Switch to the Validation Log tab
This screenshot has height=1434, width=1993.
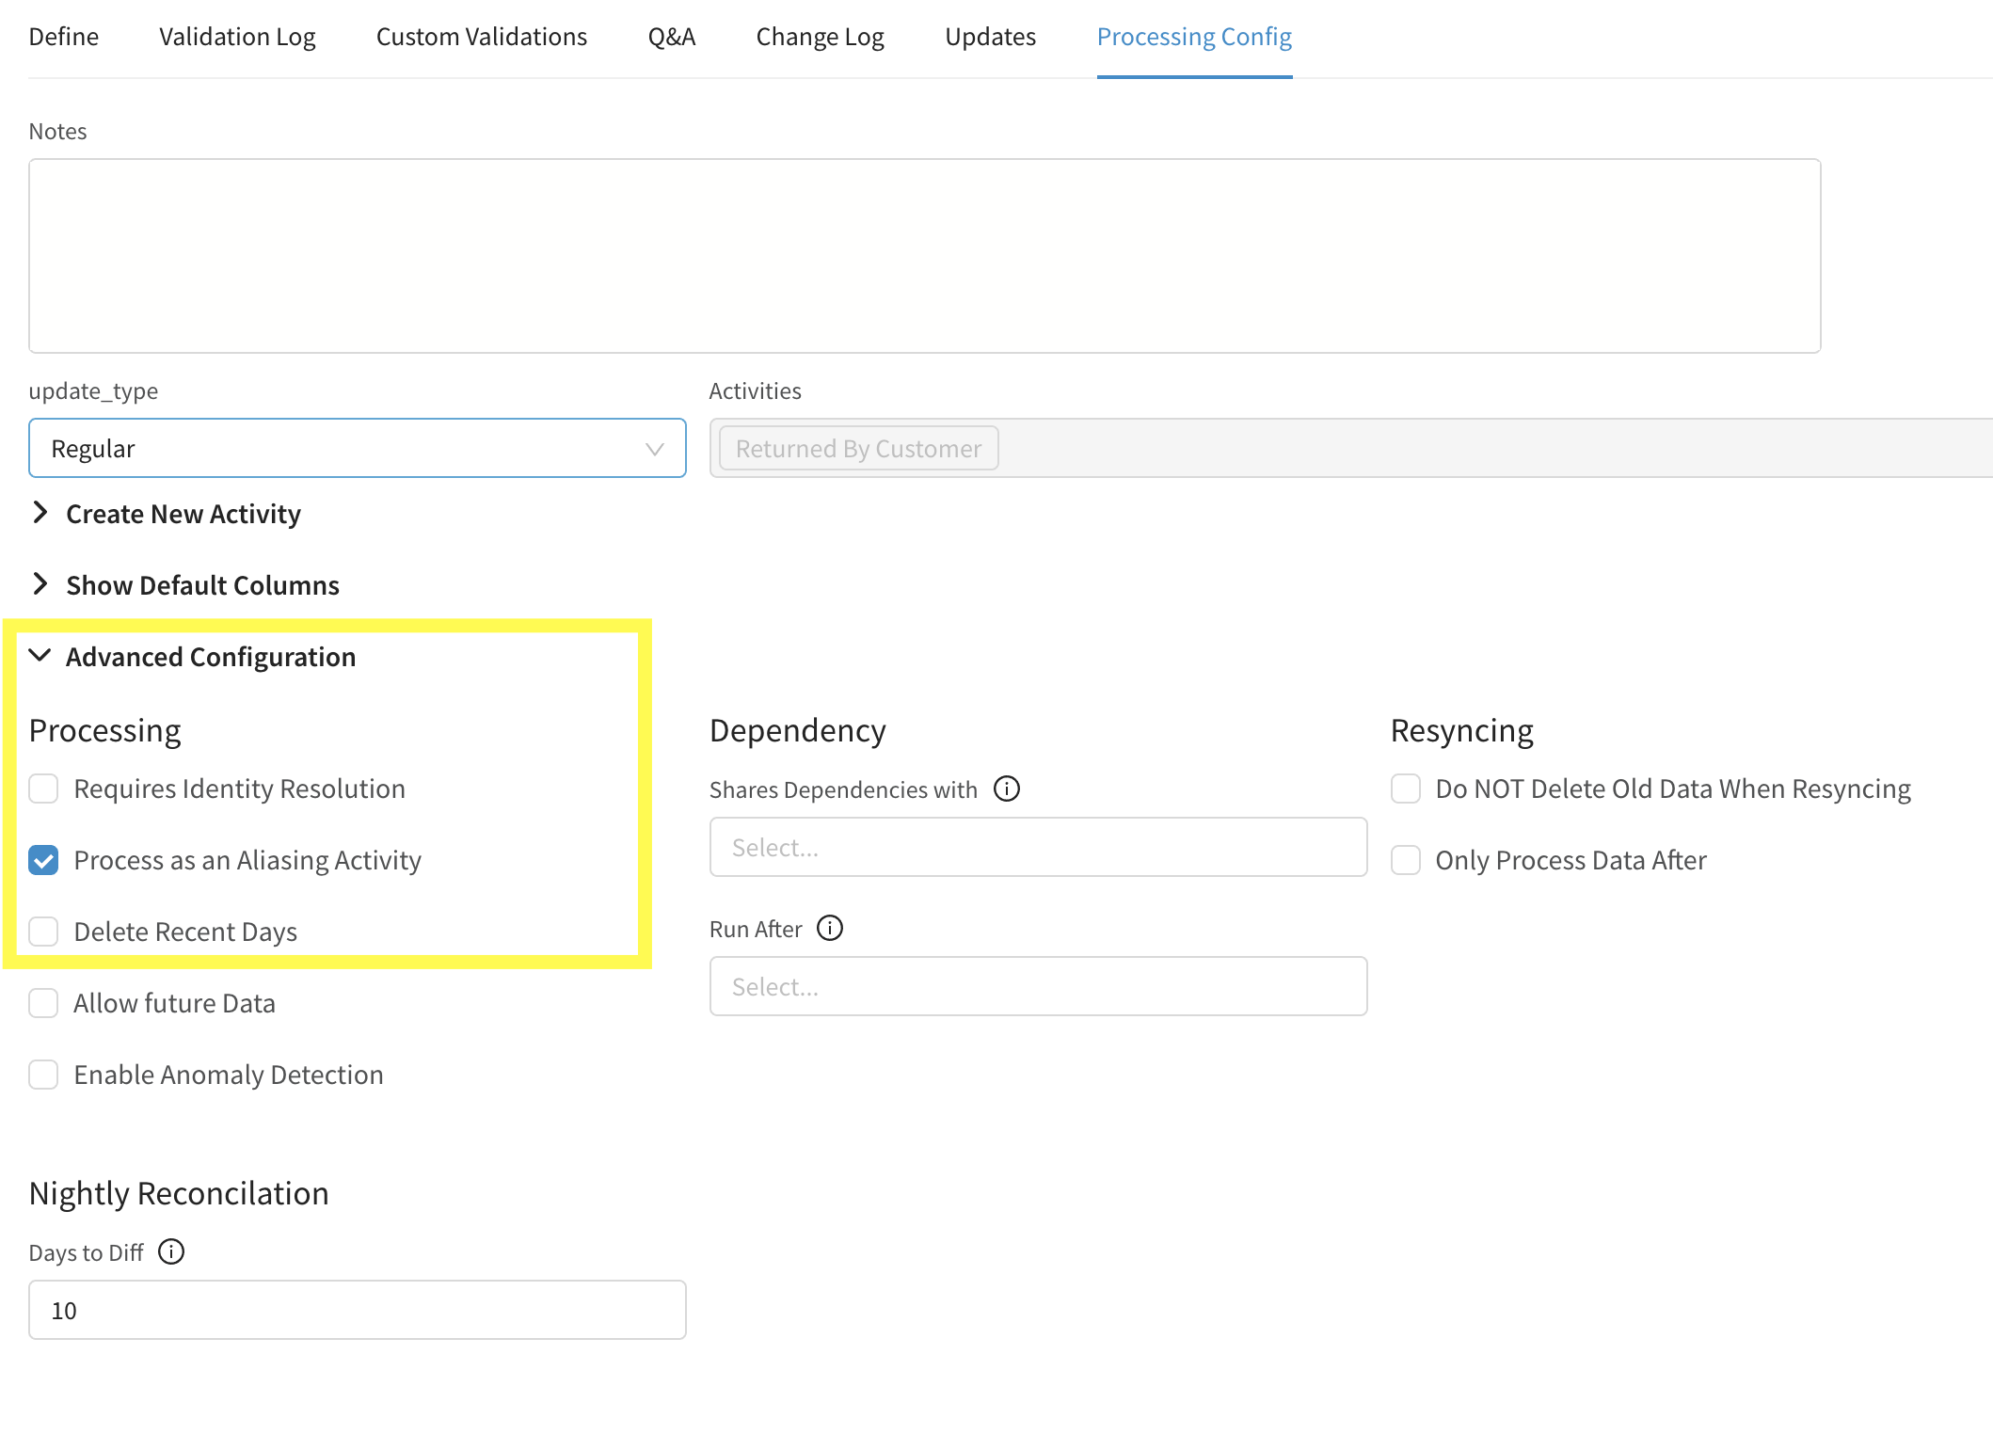pyautogui.click(x=237, y=37)
